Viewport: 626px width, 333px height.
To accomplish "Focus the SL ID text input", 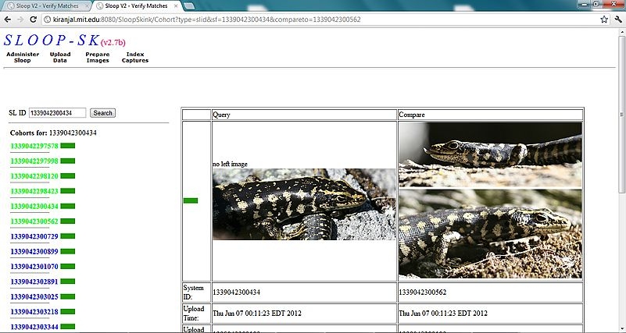I will coord(57,113).
